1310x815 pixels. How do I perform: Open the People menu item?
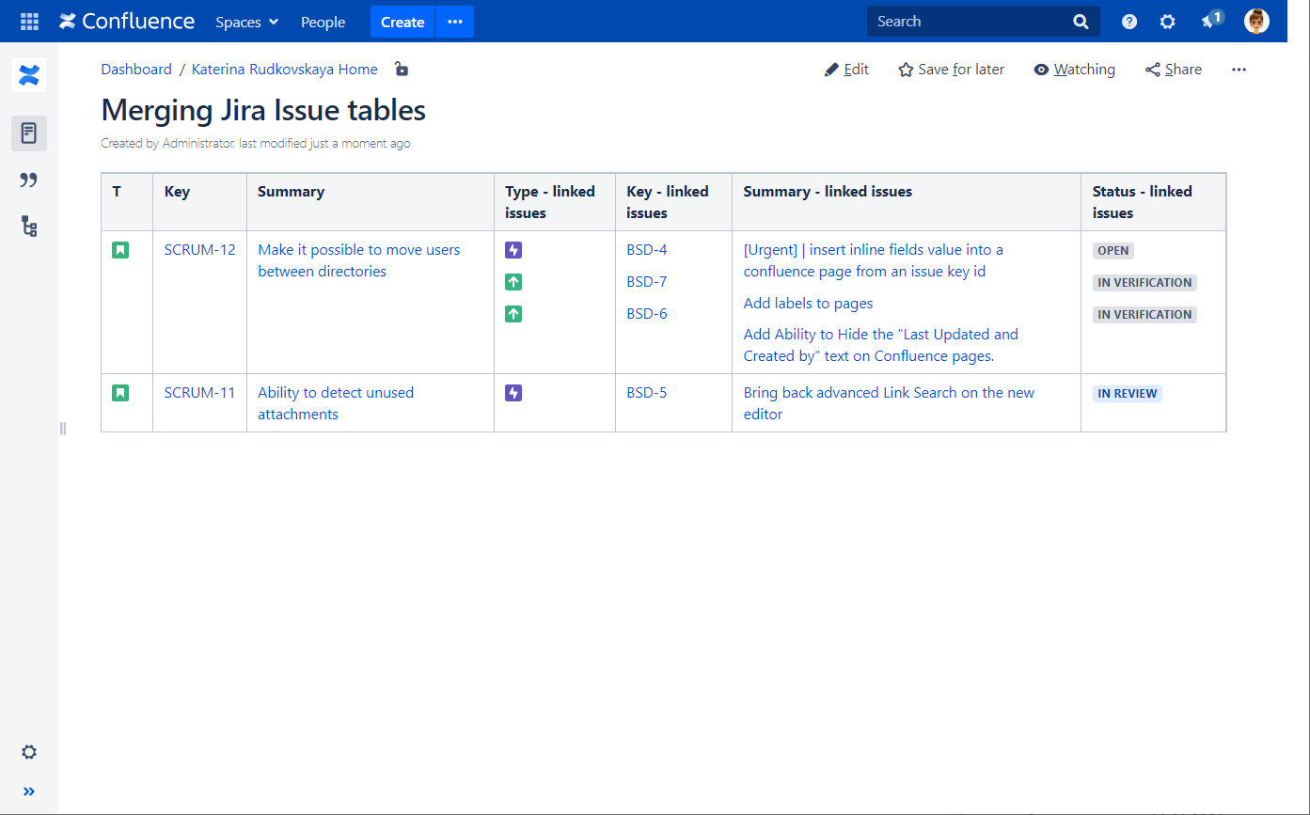click(x=323, y=22)
